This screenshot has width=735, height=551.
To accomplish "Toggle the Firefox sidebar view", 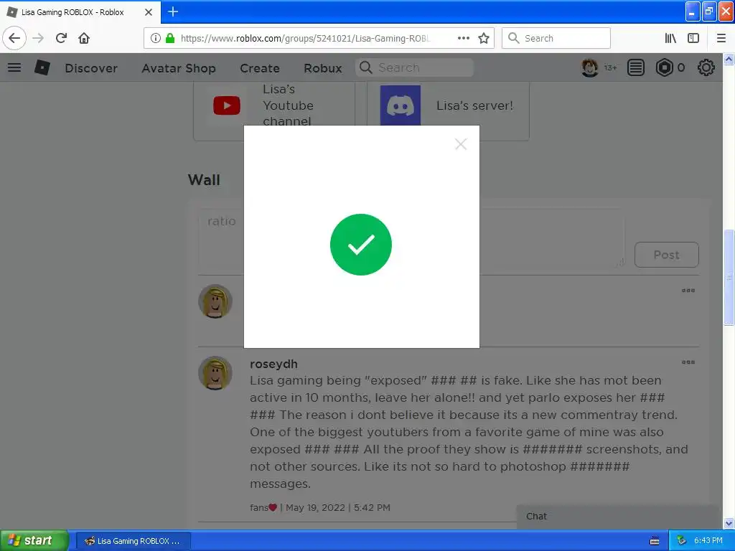I will pos(693,38).
